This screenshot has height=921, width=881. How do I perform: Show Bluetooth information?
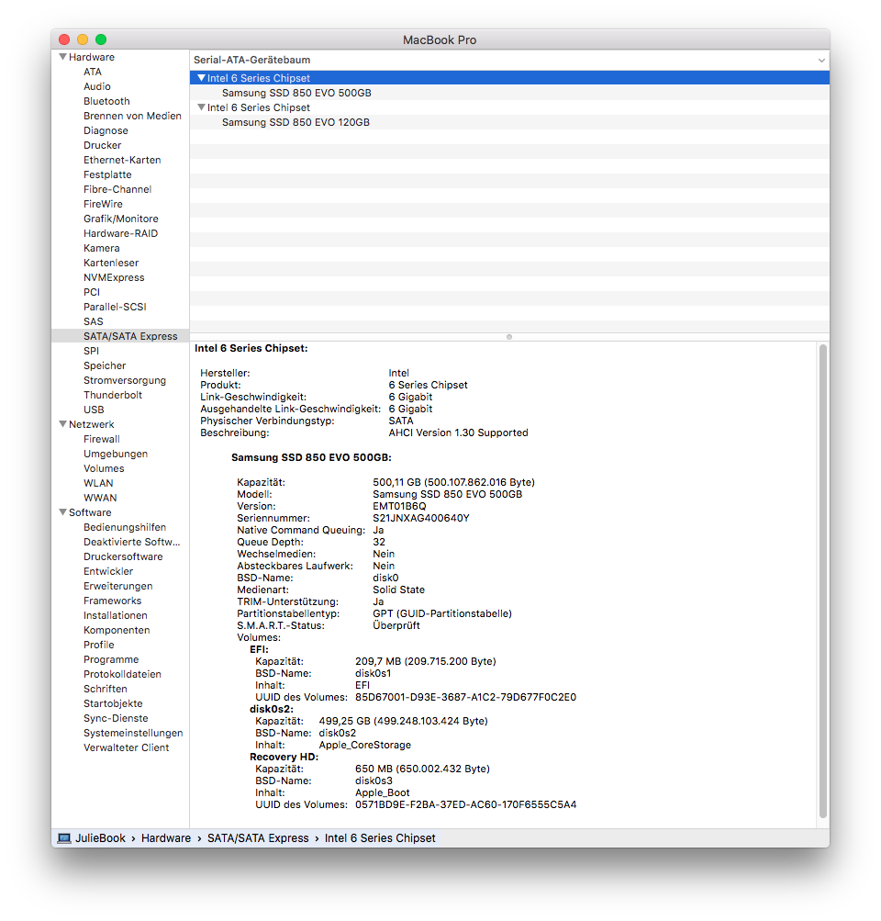(106, 101)
